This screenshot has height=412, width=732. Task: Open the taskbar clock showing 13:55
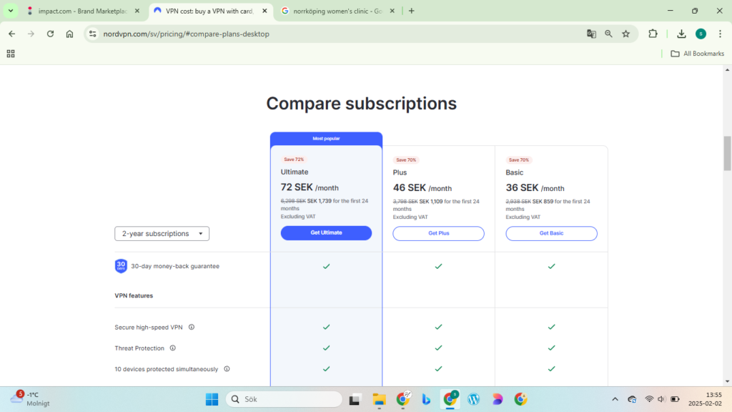[x=706, y=399]
